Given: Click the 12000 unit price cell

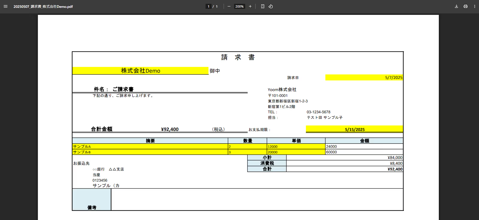Looking at the screenshot, I should (x=296, y=146).
